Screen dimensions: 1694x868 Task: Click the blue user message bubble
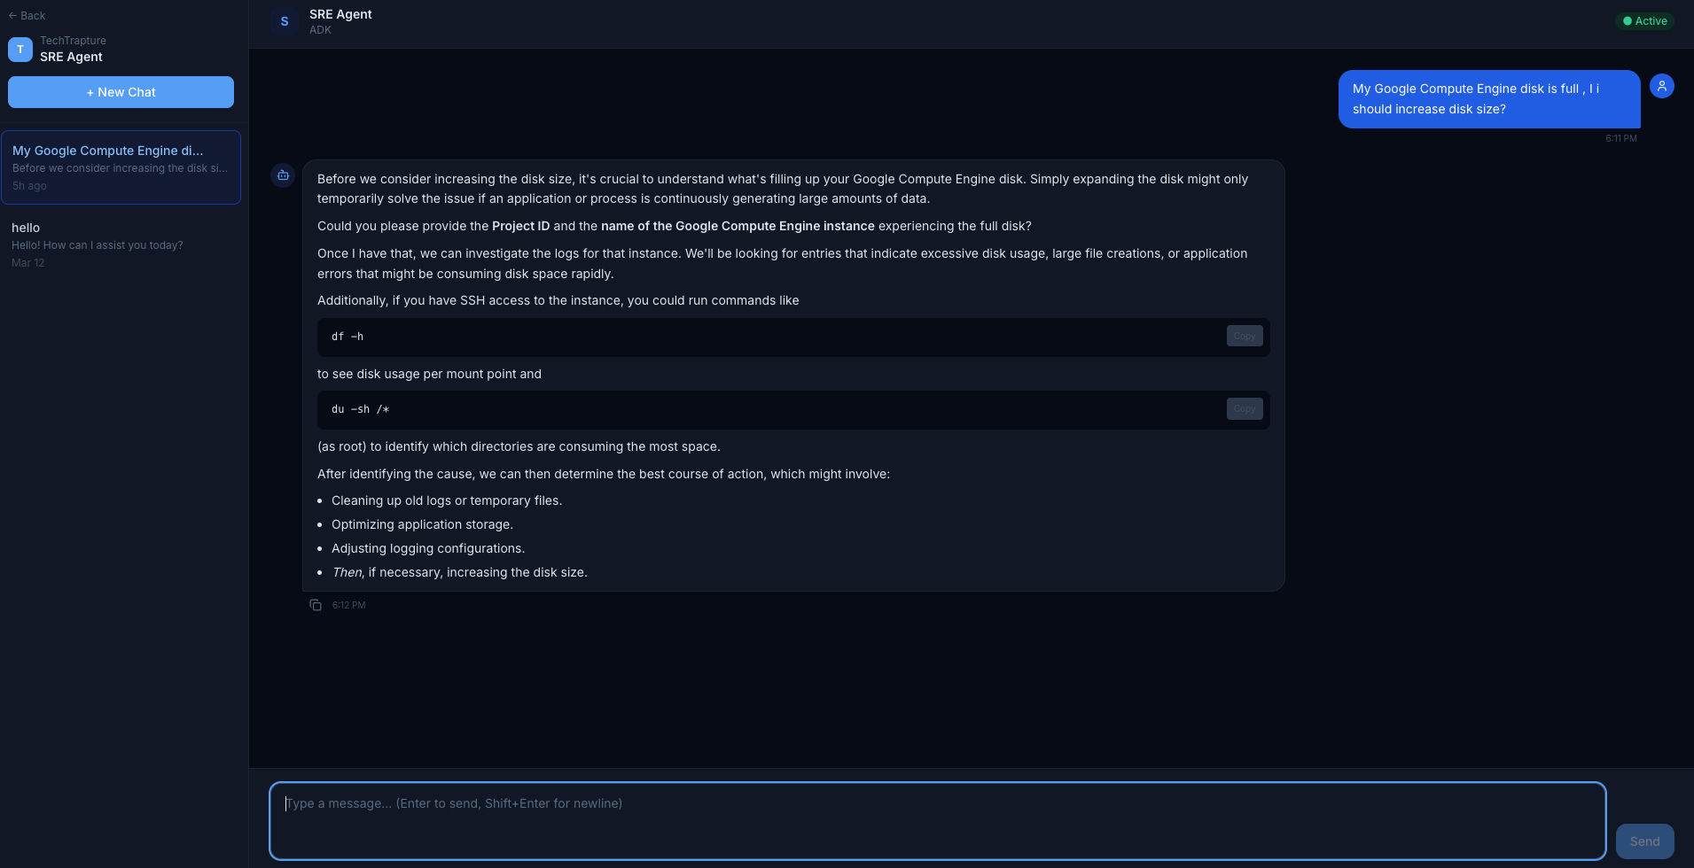coord(1488,98)
